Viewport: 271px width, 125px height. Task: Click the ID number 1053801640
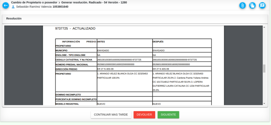pos(61,7)
